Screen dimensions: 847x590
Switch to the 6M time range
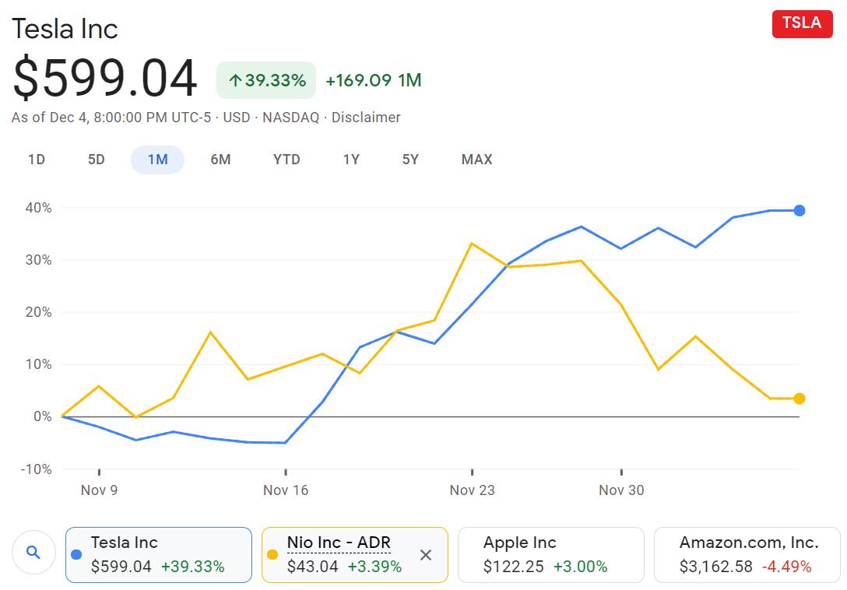coord(220,160)
